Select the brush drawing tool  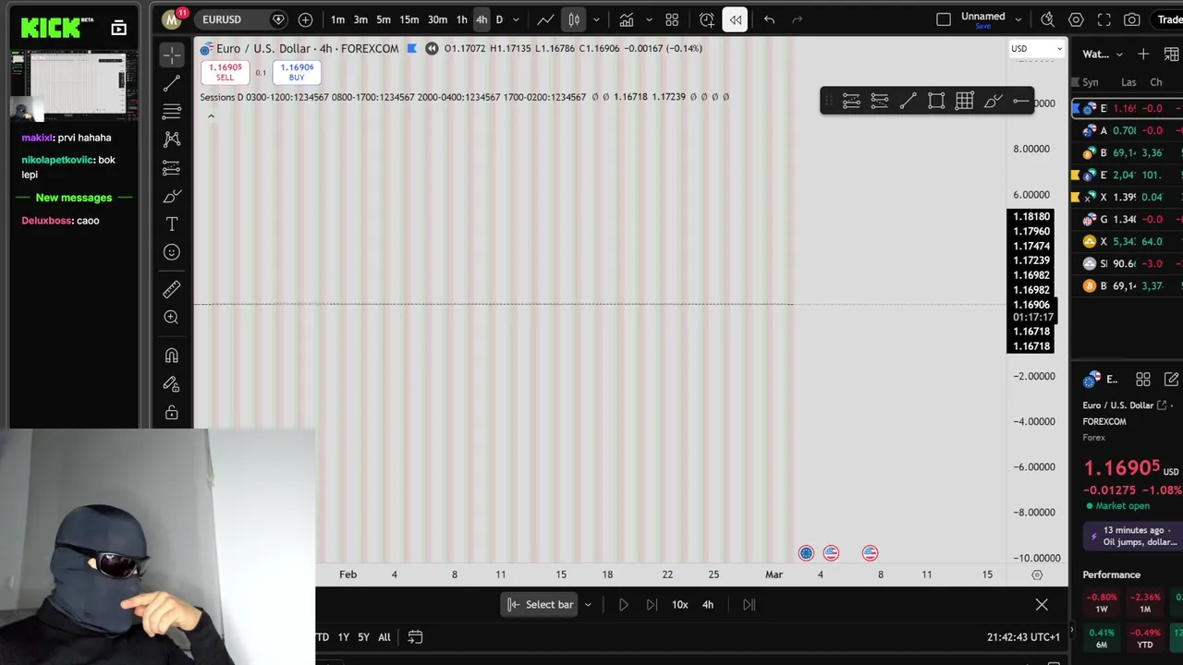[x=172, y=196]
